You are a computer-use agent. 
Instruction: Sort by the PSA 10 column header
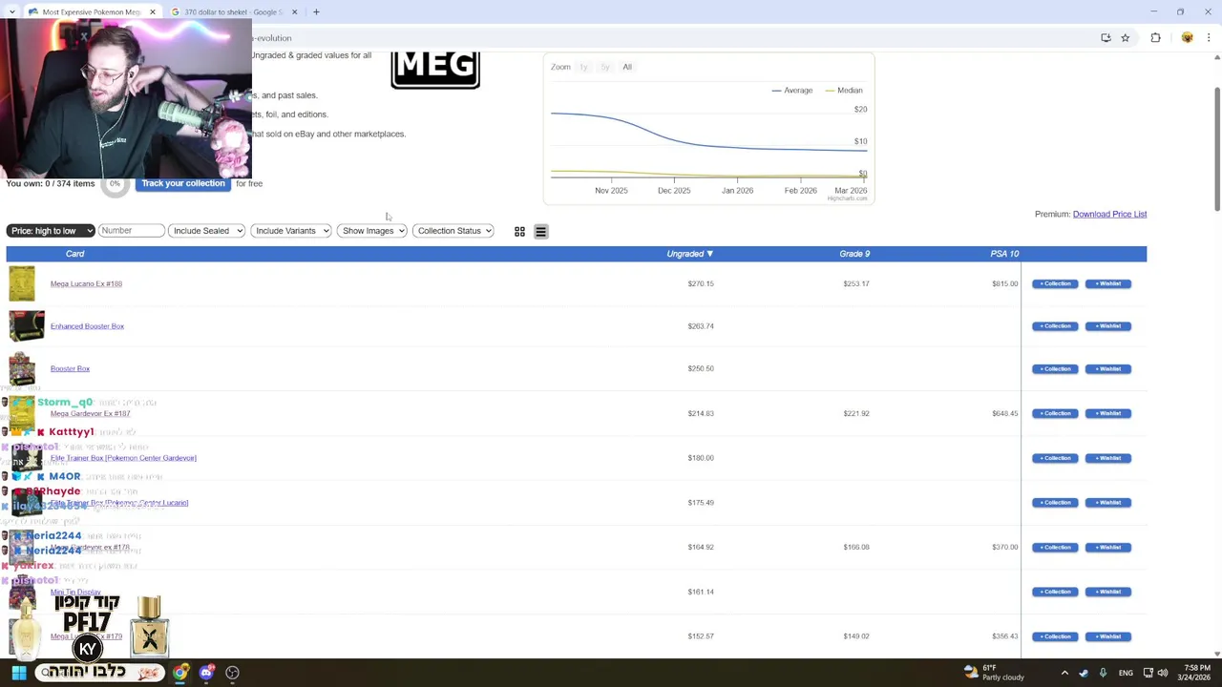(x=1004, y=254)
